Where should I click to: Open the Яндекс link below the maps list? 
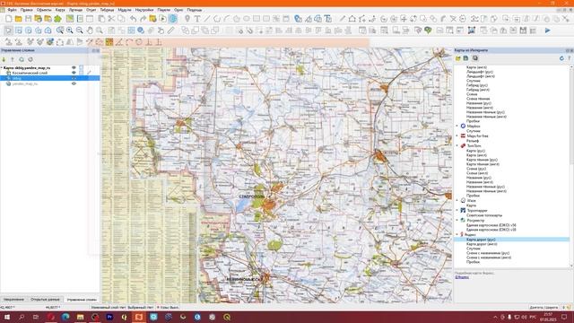point(462,277)
